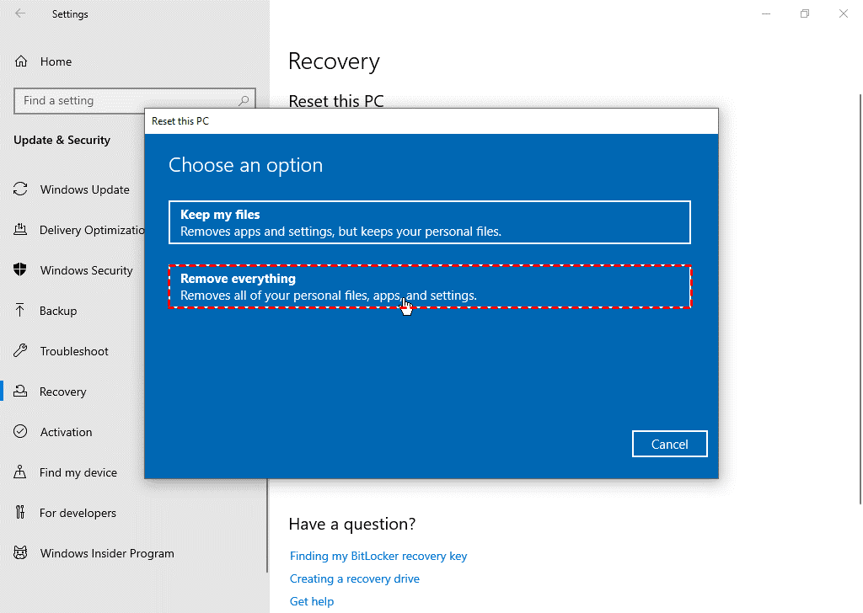Click the Activation checkmark circle icon
Image resolution: width=863 pixels, height=613 pixels.
pos(21,432)
